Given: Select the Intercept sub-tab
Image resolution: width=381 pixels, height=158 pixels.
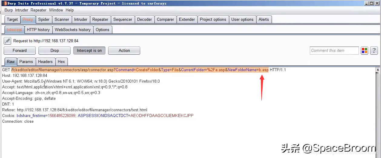Looking at the screenshot, I should tap(15, 30).
